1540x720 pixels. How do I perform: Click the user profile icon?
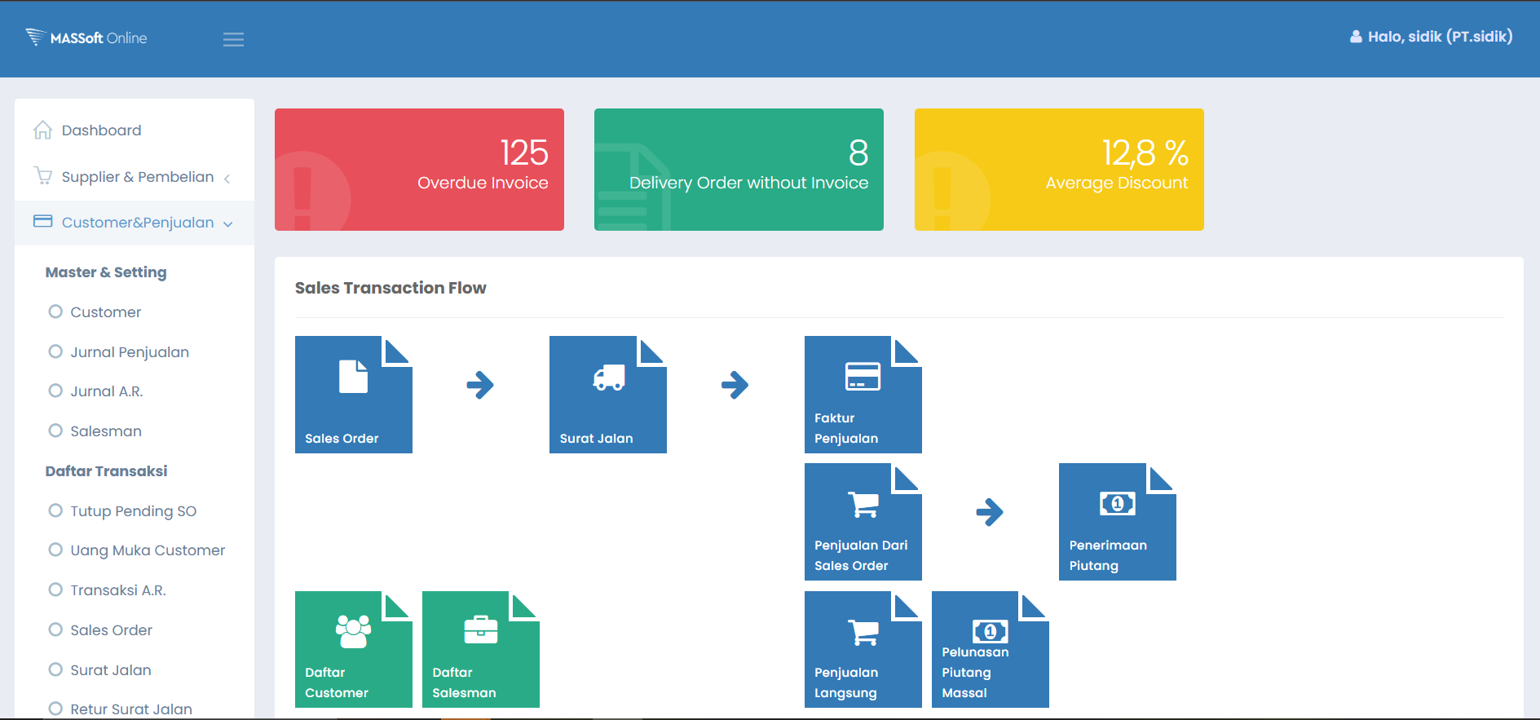point(1356,37)
